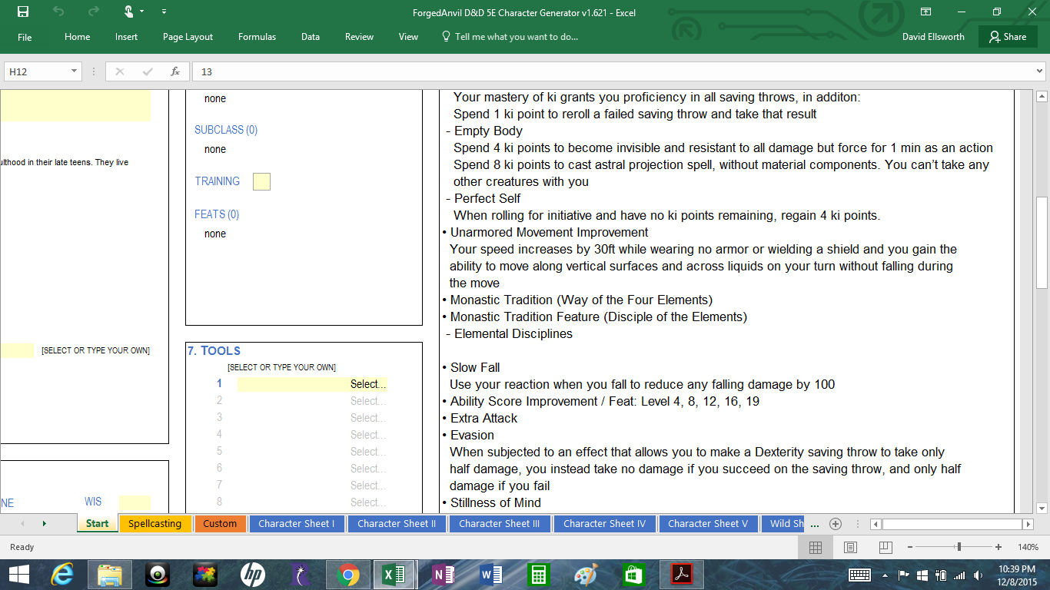Switch to Page Break Preview
The image size is (1050, 590).
click(x=886, y=547)
